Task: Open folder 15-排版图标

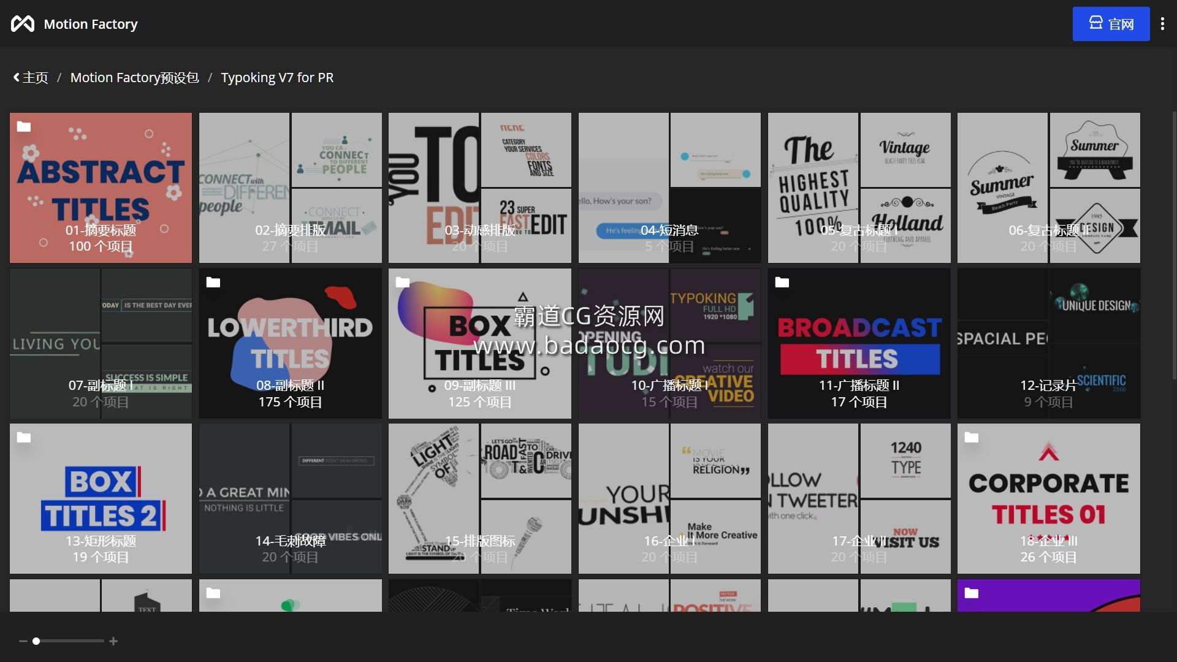Action: coord(479,498)
